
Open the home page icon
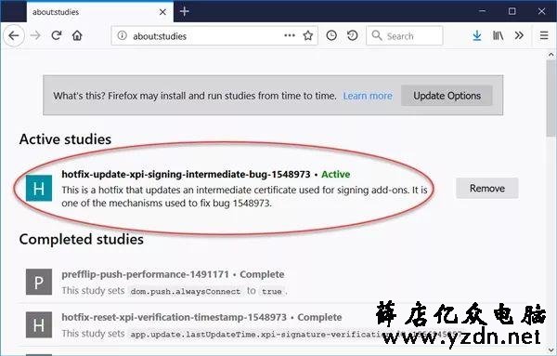(77, 35)
